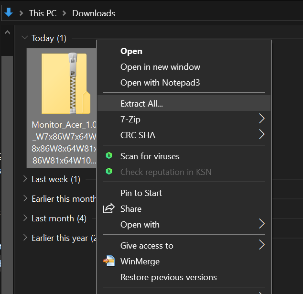
Task: Click the blue Downloads arrow icon
Action: pos(9,13)
